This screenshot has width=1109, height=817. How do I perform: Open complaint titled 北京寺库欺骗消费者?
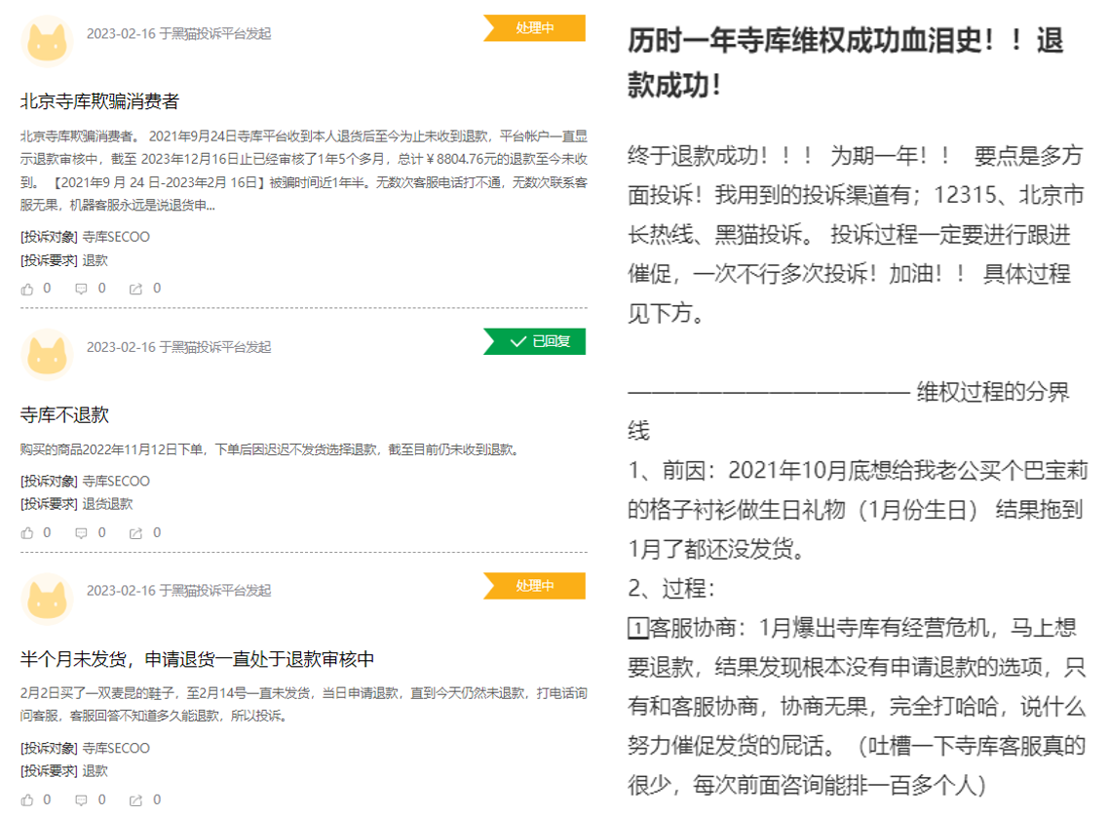coord(99,101)
